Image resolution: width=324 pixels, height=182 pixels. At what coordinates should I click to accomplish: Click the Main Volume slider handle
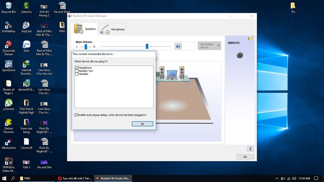click(147, 46)
